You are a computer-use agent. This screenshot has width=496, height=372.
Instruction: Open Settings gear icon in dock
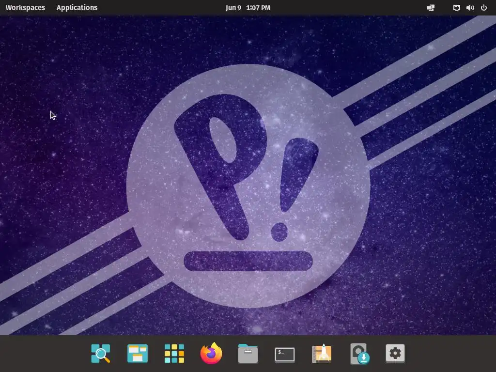(395, 353)
